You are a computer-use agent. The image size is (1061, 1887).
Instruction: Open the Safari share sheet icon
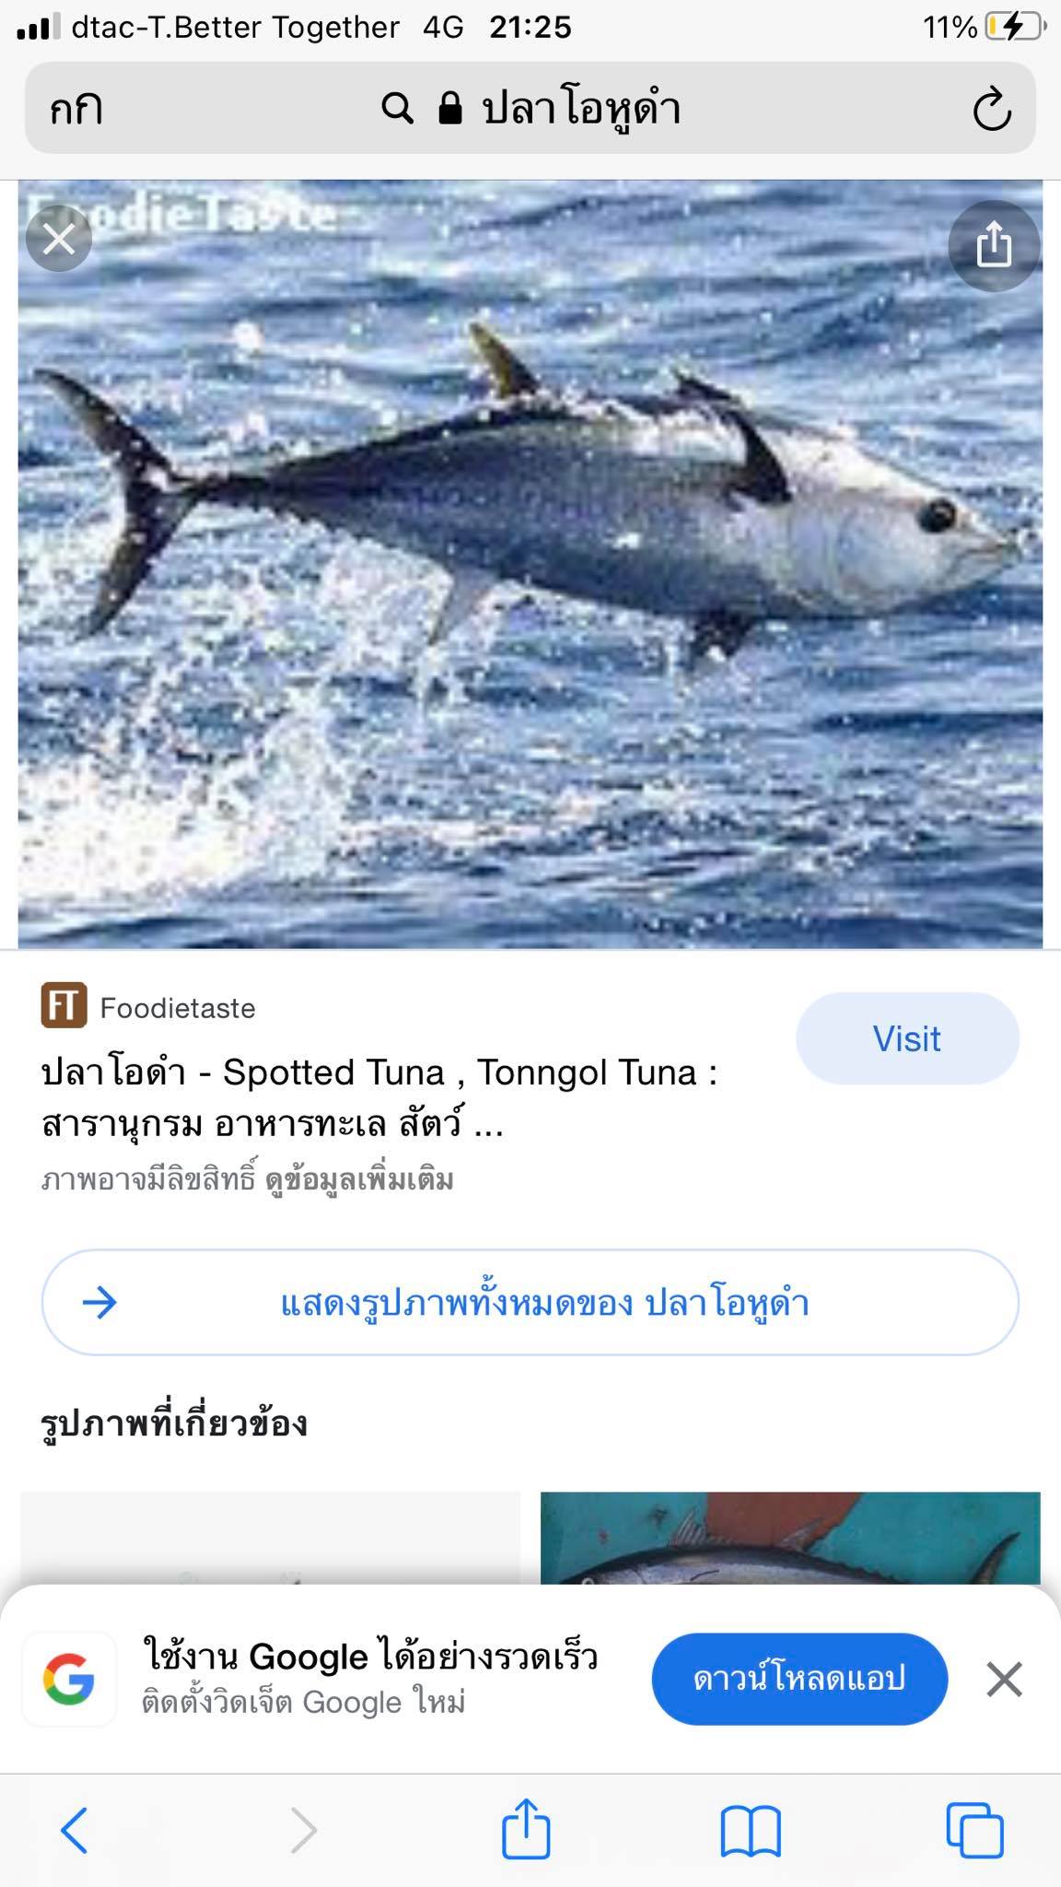coord(526,1826)
